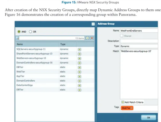Toggle the Shared checkbox
Screen dimensions: 161x122
(122, 36)
